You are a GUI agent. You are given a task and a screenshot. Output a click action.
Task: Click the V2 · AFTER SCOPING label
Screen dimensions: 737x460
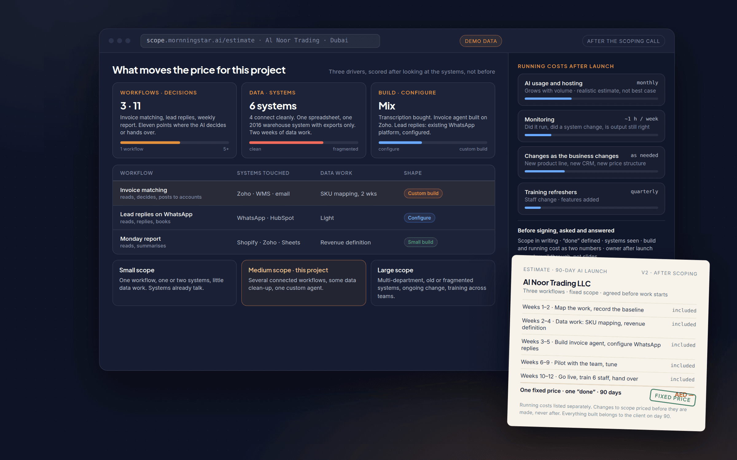tap(669, 273)
